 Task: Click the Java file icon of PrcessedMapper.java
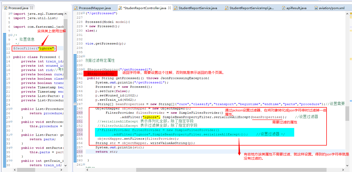click(76, 8)
